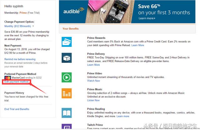Open Prime Reading Learn more link
This screenshot has height=130, width=200.
123,116
